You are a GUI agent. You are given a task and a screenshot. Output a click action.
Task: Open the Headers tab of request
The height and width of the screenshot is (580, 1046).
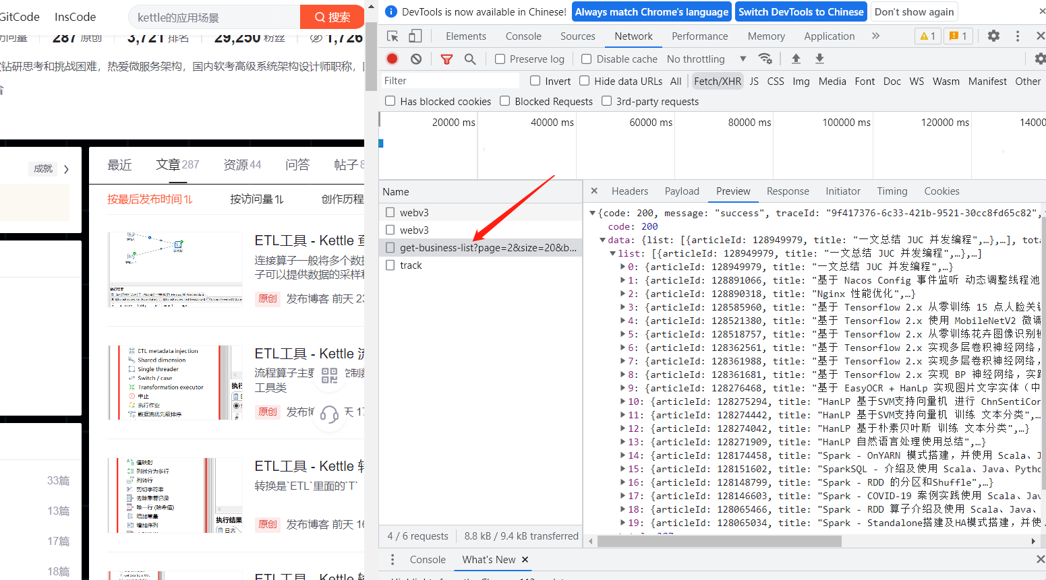tap(630, 191)
